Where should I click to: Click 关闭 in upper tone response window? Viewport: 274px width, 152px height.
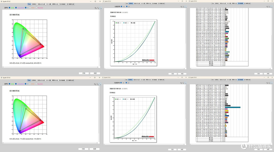tap(182, 74)
